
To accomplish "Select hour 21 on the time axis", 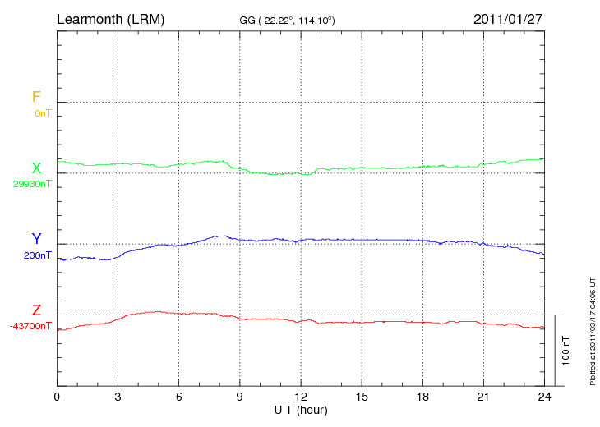I will click(x=483, y=397).
